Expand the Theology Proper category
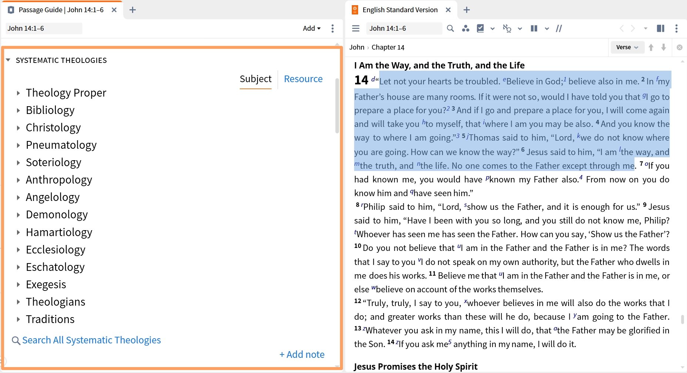The width and height of the screenshot is (687, 373). [18, 93]
